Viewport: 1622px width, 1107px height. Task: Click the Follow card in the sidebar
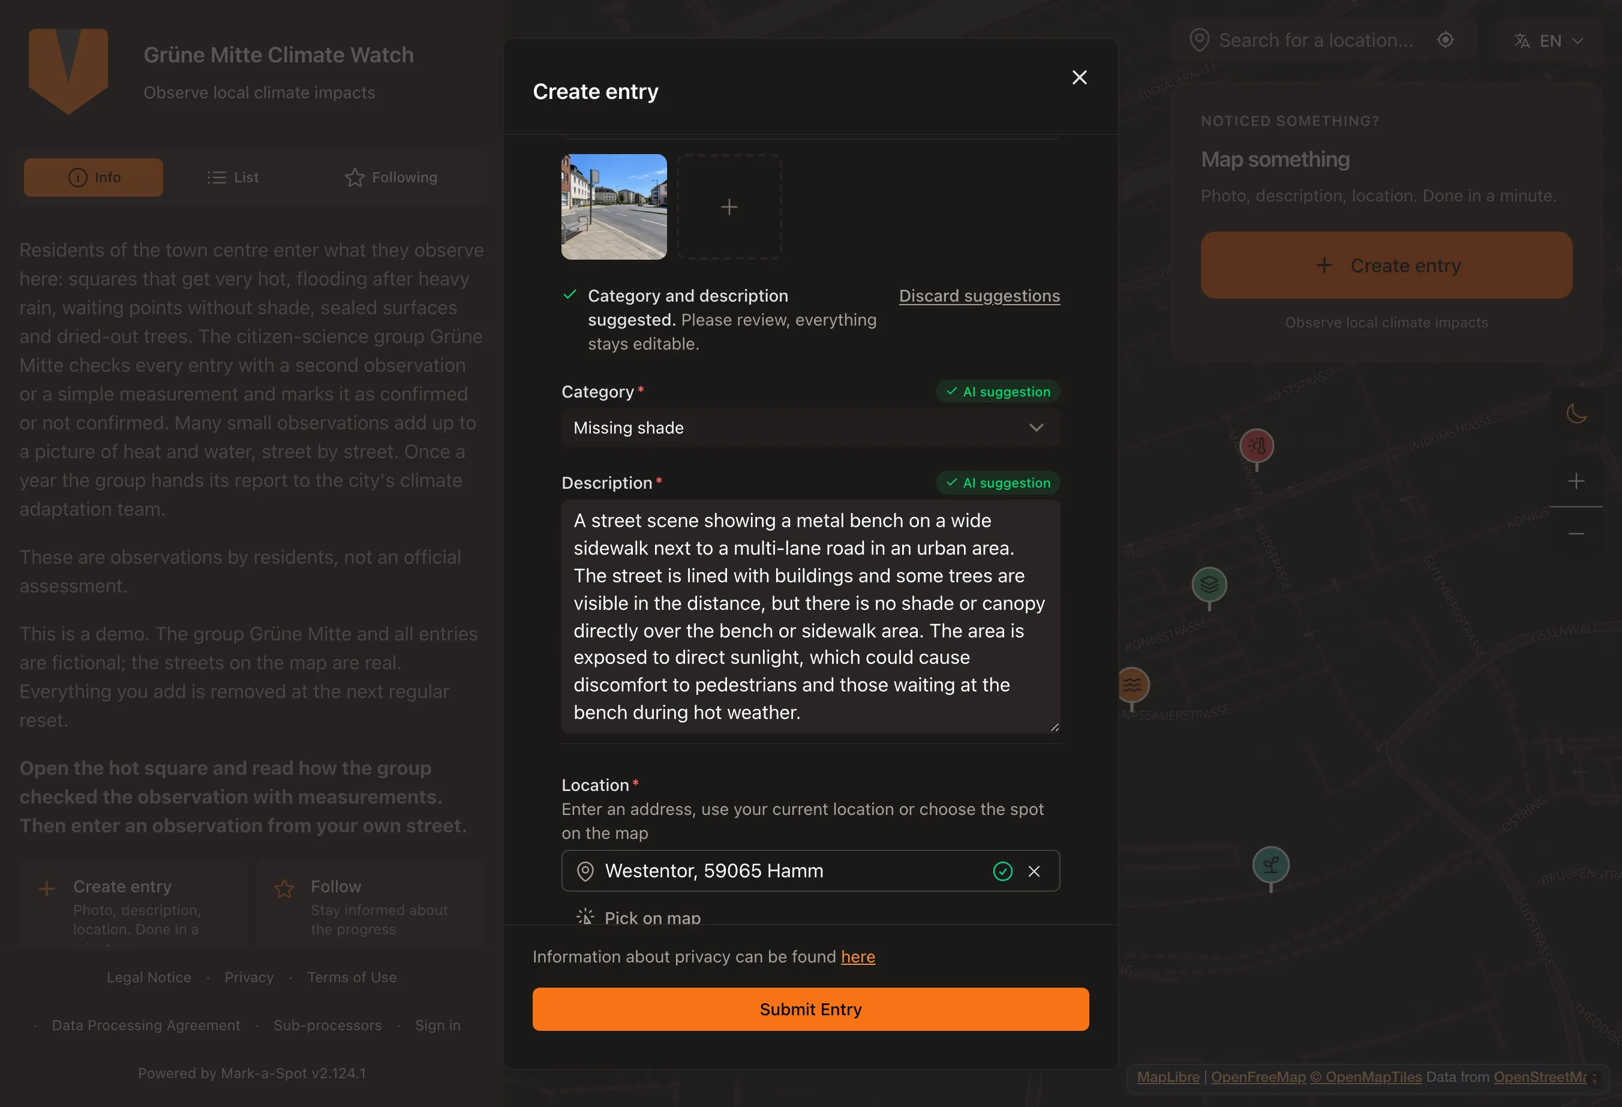click(371, 906)
